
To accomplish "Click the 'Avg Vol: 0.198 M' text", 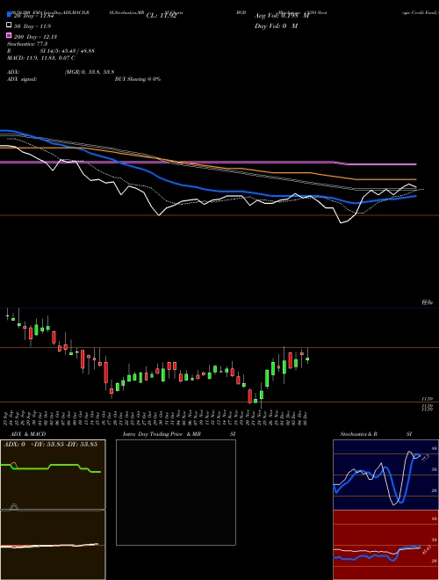I will (282, 16).
